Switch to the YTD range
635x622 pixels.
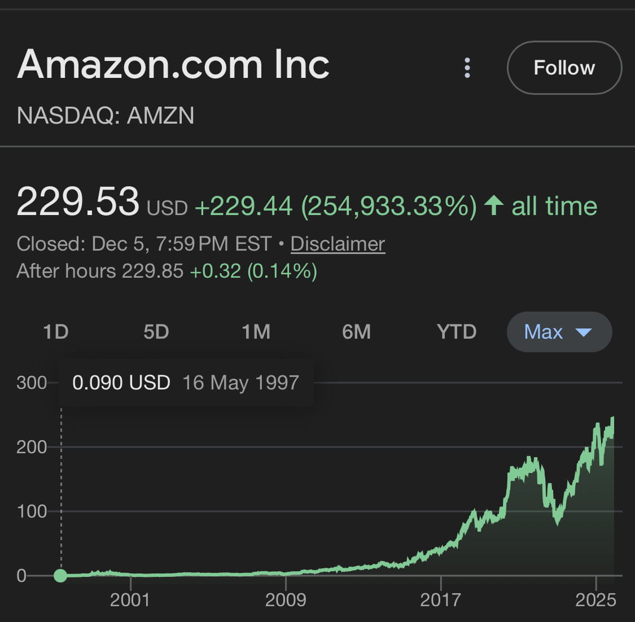click(456, 332)
